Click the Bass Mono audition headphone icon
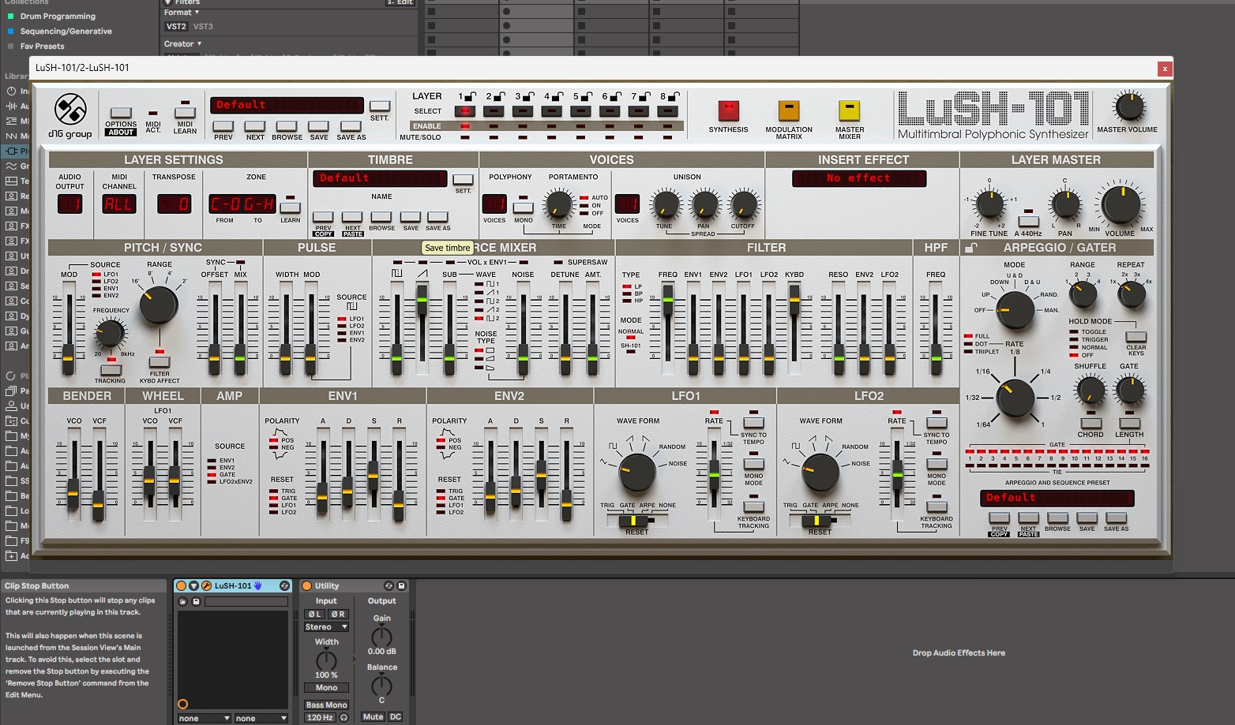This screenshot has height=725, width=1235. [343, 717]
